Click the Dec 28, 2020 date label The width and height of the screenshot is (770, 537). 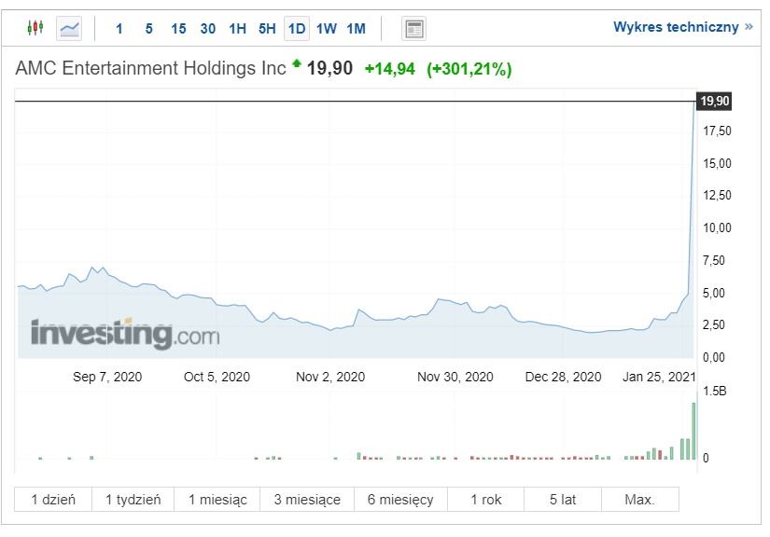point(563,377)
